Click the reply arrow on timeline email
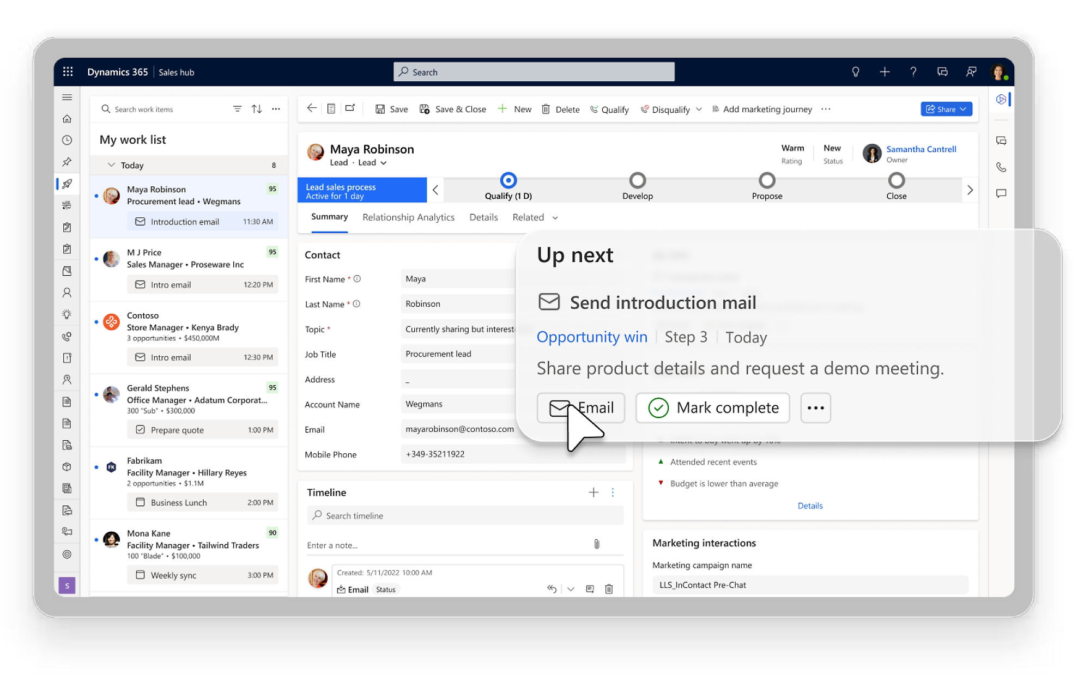 point(552,589)
